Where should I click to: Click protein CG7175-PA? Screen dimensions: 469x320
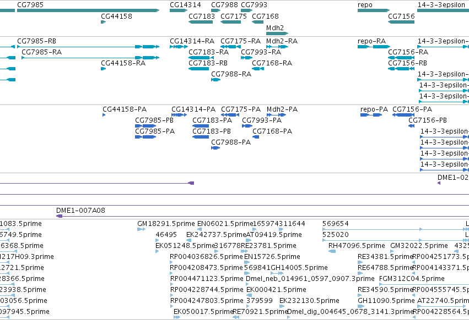(x=230, y=115)
